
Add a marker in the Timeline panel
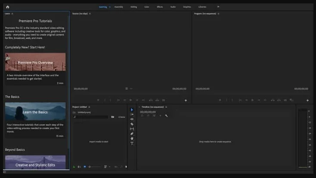coord(160,116)
